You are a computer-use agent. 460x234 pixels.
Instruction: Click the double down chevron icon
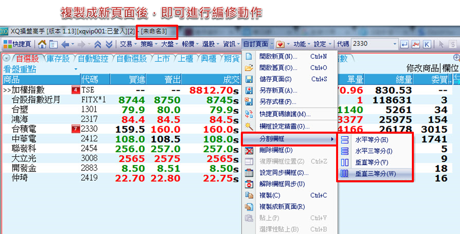[x=109, y=44]
